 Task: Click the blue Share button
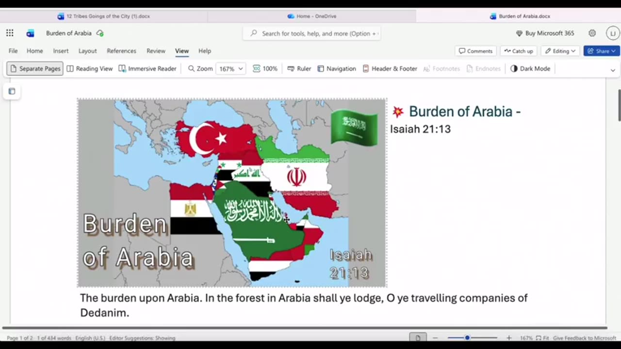[602, 51]
